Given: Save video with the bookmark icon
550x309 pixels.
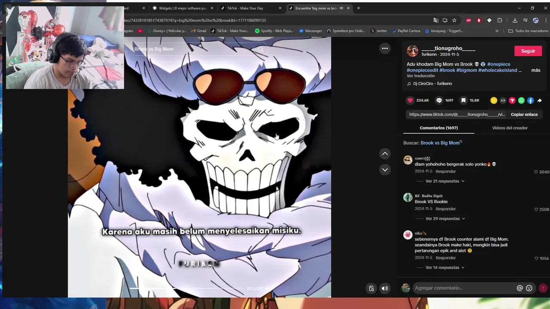Looking at the screenshot, I should (x=463, y=100).
